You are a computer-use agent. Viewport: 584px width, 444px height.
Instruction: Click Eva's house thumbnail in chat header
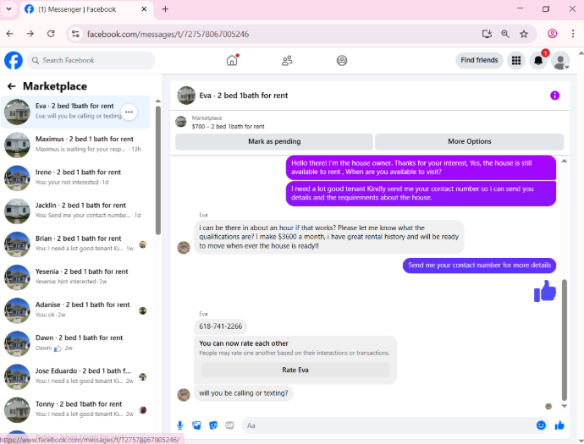[186, 96]
